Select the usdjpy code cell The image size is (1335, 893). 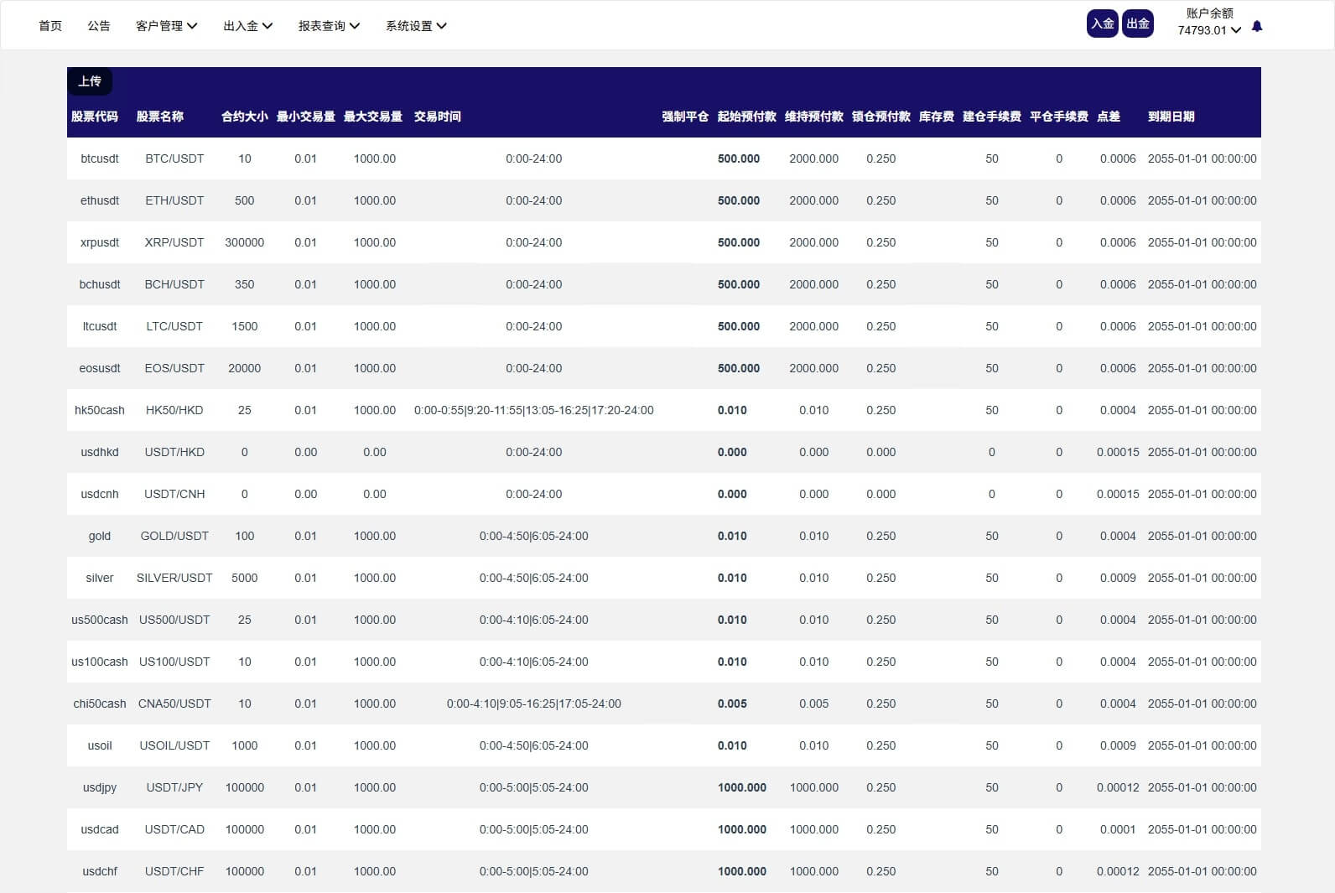[x=100, y=787]
